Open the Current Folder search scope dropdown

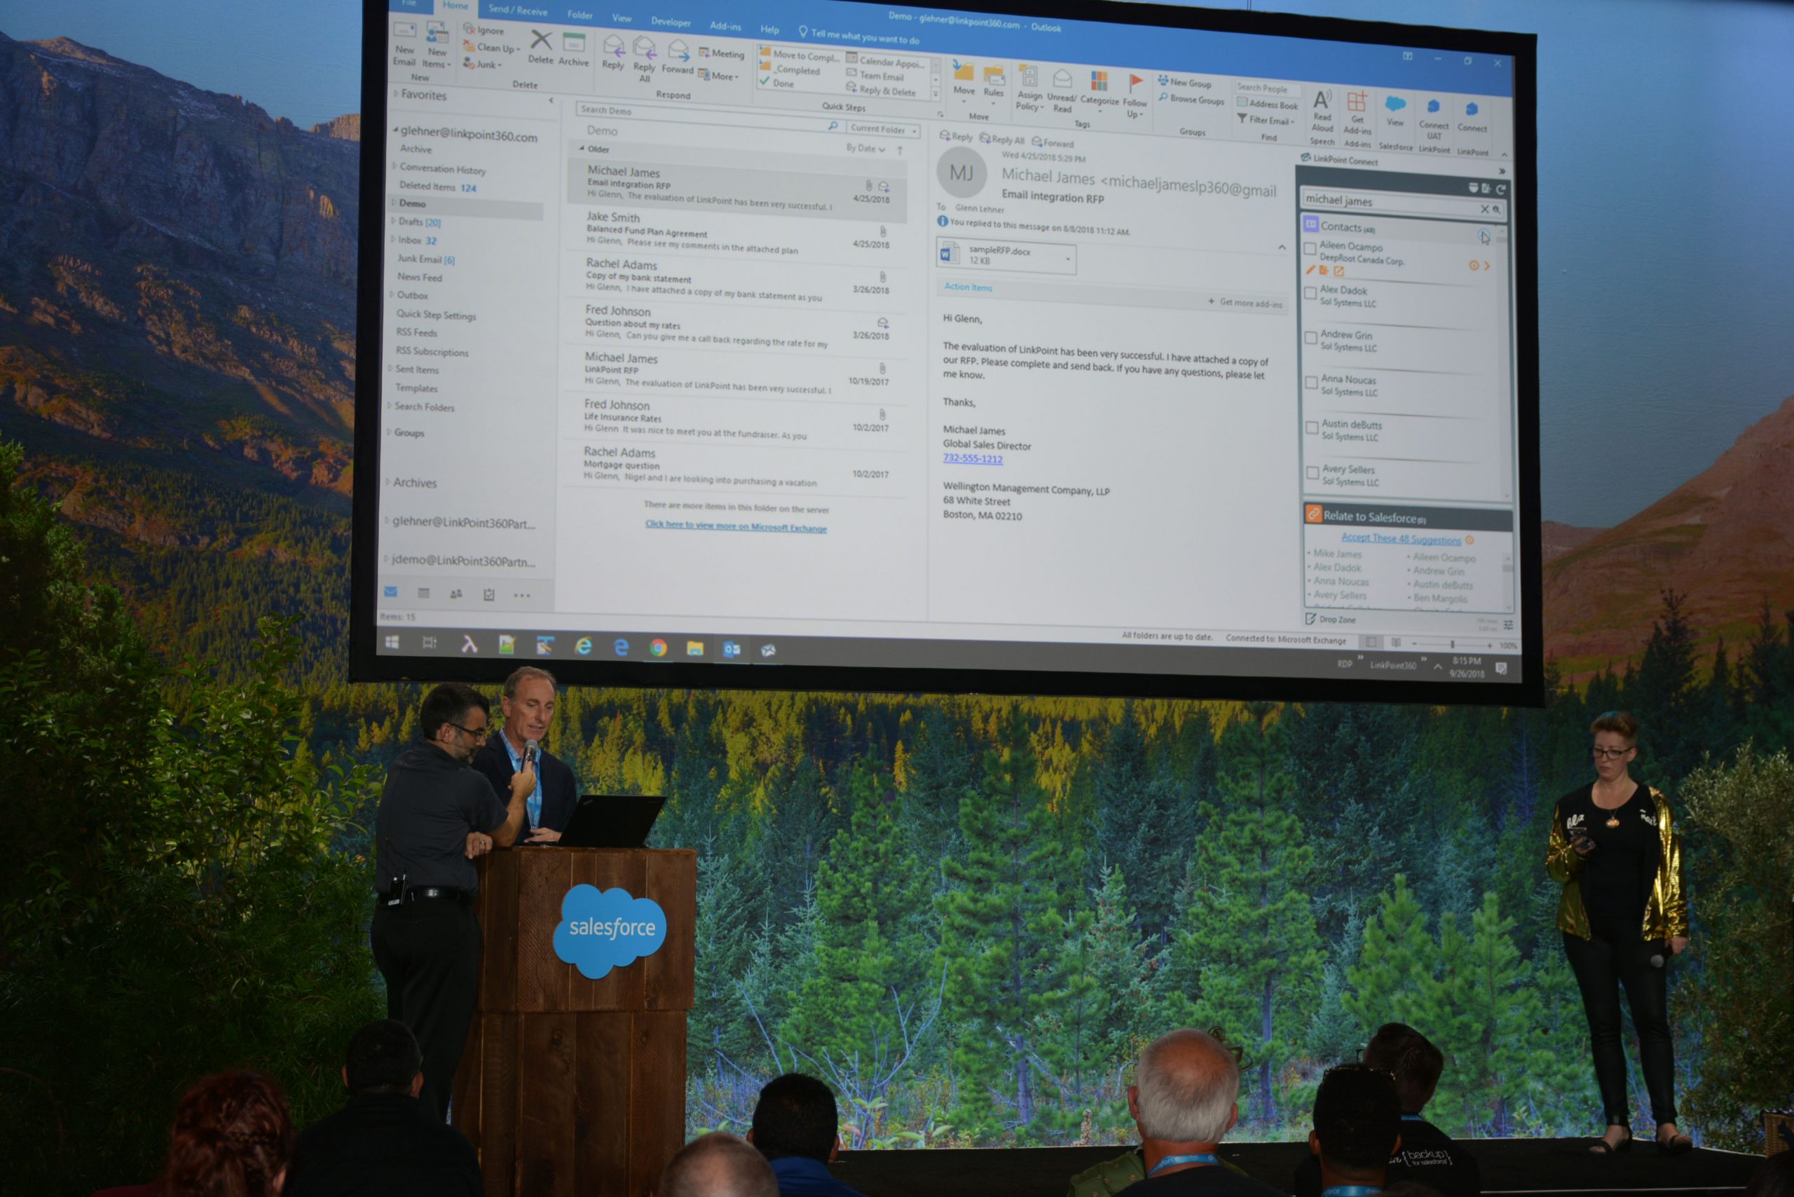click(884, 129)
